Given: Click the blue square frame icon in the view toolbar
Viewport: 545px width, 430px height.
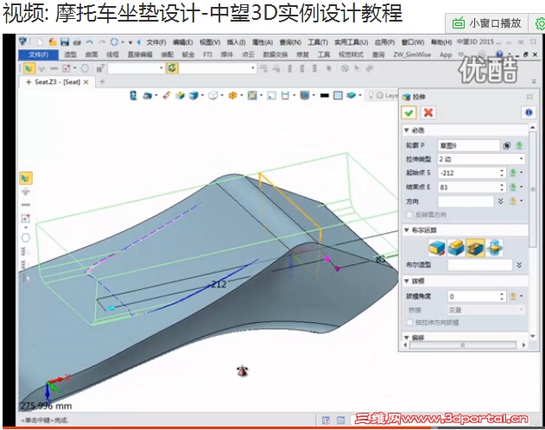Looking at the screenshot, I should (x=338, y=95).
